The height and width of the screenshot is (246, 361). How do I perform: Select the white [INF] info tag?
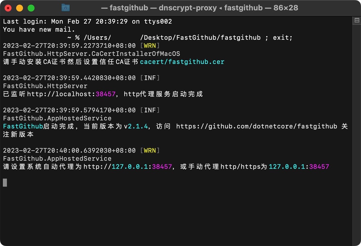(x=150, y=78)
